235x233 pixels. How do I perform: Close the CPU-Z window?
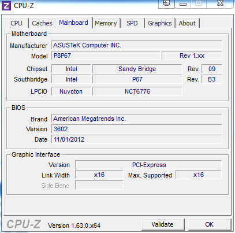click(221, 3)
